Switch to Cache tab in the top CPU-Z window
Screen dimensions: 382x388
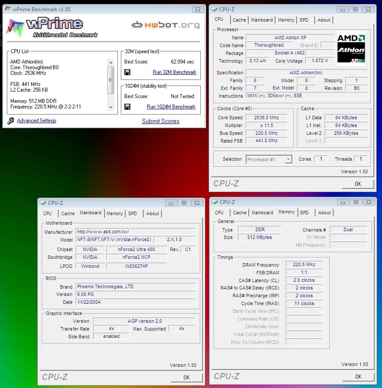[x=239, y=20]
